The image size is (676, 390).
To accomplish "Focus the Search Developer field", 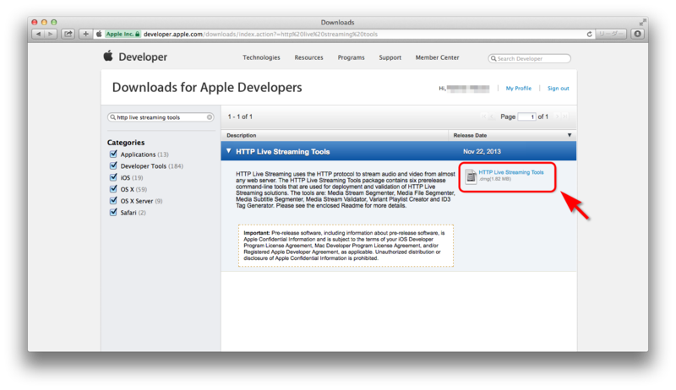I will tap(530, 58).
